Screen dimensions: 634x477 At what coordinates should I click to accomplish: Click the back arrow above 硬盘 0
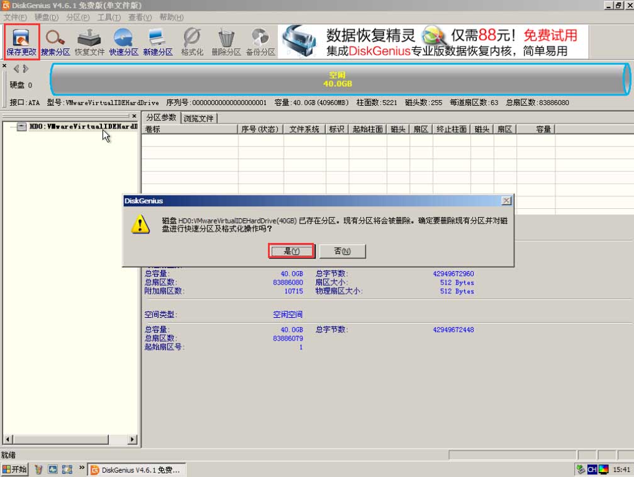(16, 69)
